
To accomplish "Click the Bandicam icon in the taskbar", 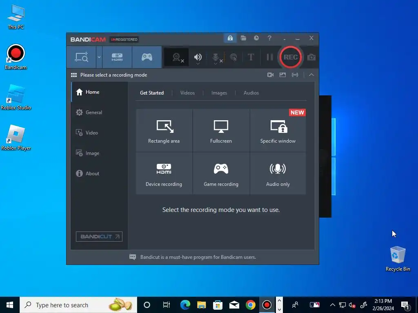I will pyautogui.click(x=267, y=305).
